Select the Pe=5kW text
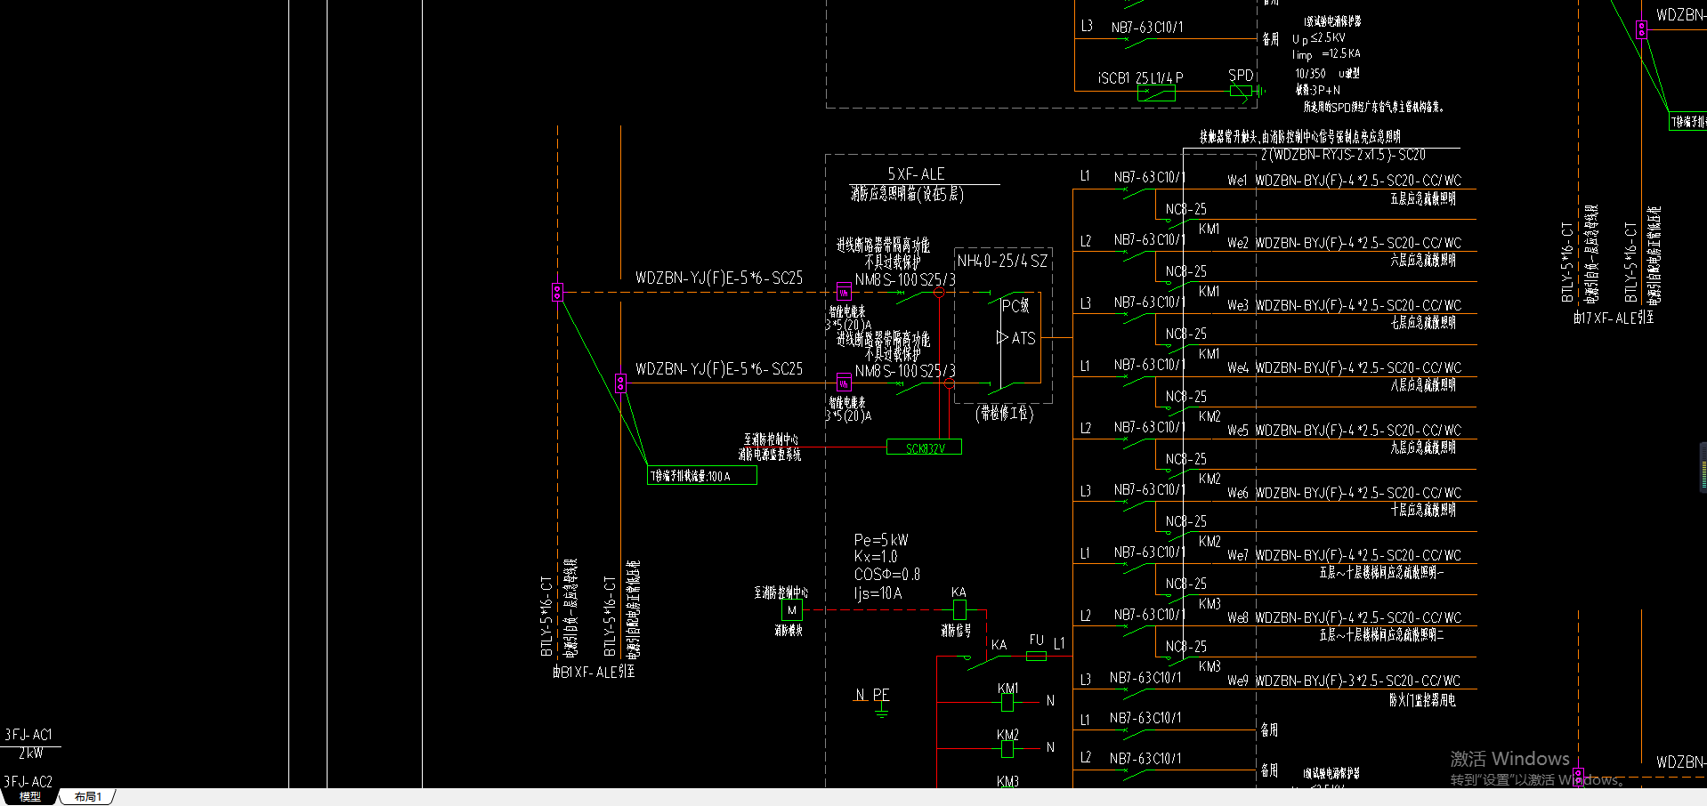1707x806 pixels. click(881, 540)
